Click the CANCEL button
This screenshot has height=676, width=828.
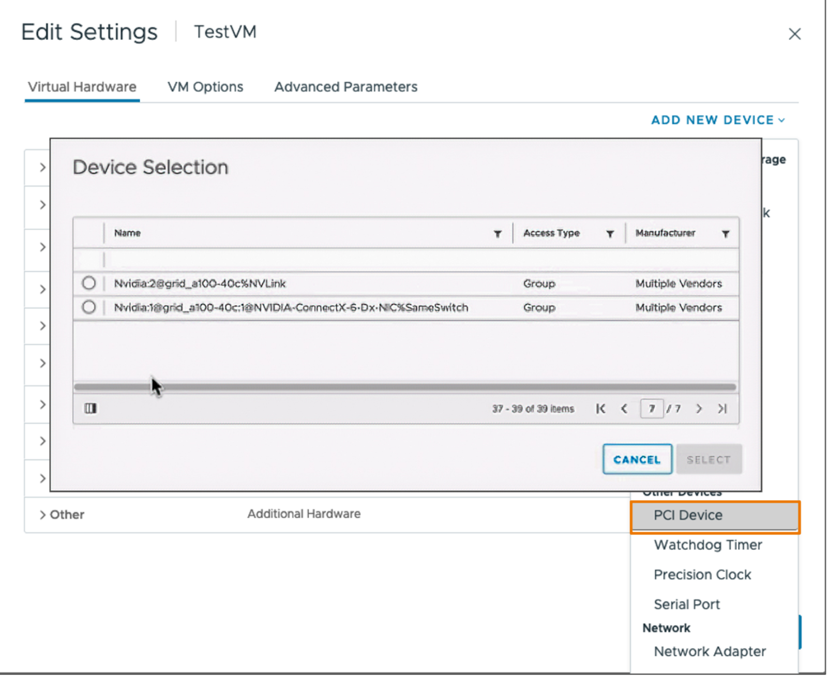point(637,459)
